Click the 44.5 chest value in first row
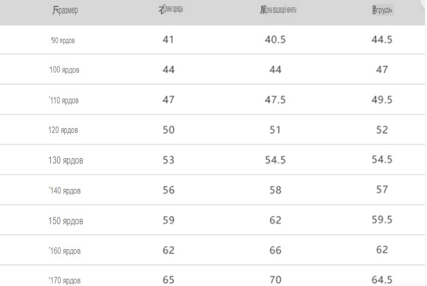This screenshot has height=286, width=427. [x=382, y=40]
